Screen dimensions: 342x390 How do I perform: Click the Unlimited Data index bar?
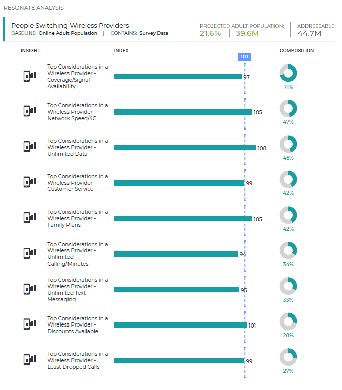point(184,148)
